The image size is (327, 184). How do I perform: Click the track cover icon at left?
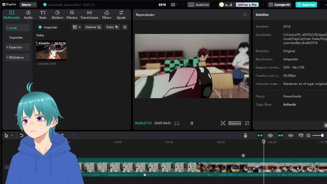(x=7, y=167)
